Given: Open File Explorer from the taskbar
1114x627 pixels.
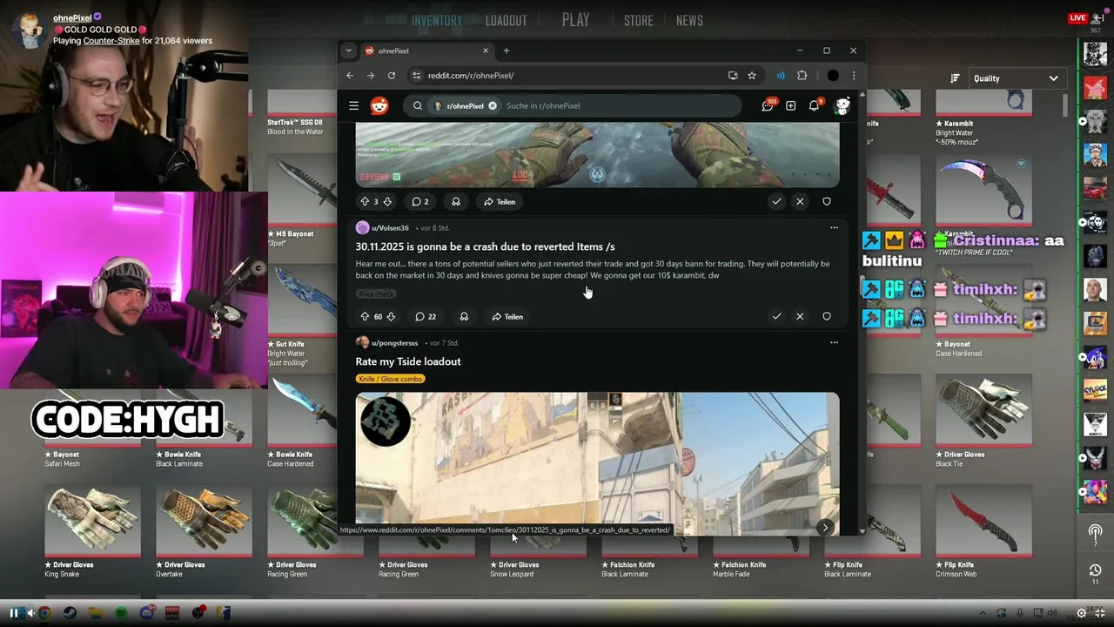Looking at the screenshot, I should coord(96,613).
